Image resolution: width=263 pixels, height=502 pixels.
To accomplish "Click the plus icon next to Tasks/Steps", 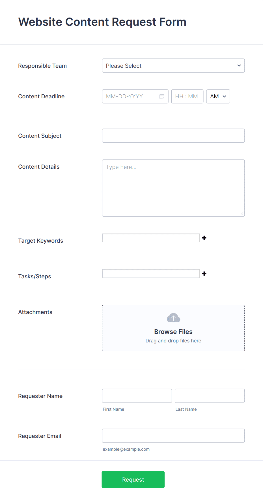I will (204, 274).
